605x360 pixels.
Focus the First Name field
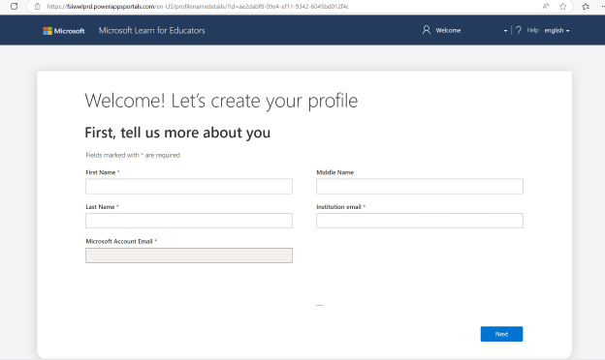(189, 187)
